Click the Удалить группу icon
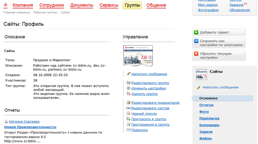 coord(128,93)
